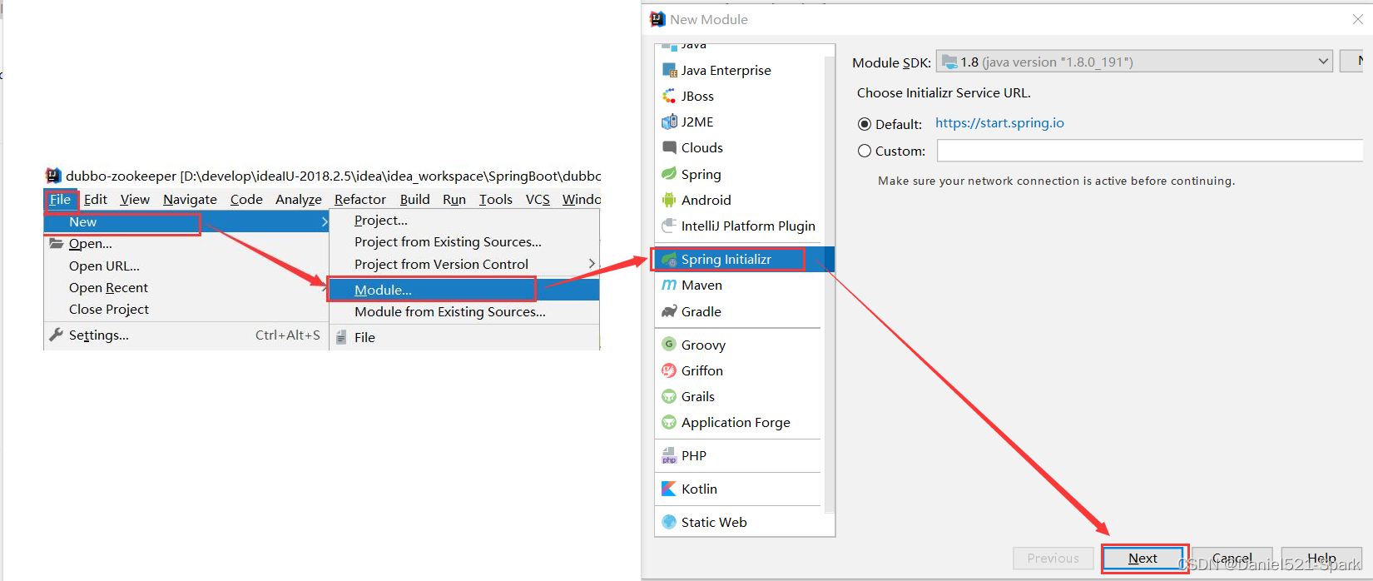Click the Groovy module icon

[669, 345]
